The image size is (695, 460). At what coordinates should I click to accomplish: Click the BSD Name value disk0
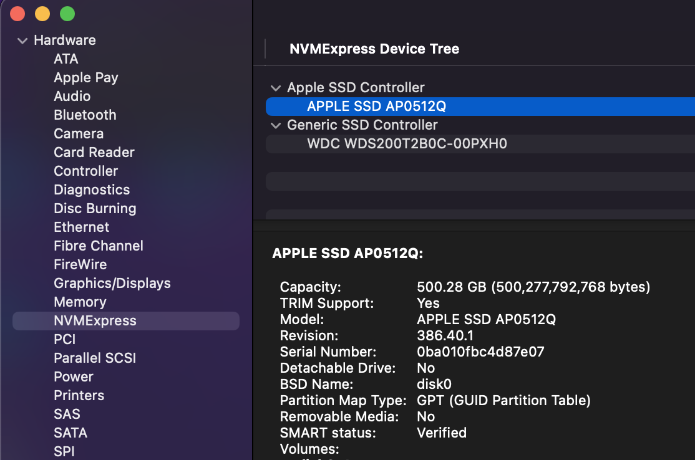pos(434,385)
